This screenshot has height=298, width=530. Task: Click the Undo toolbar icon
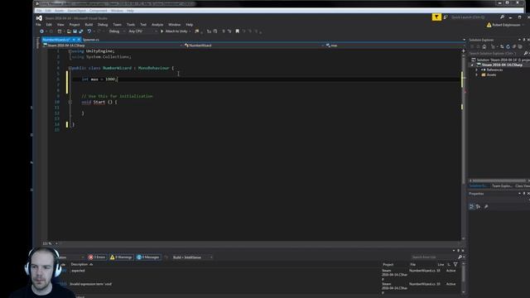(89, 31)
